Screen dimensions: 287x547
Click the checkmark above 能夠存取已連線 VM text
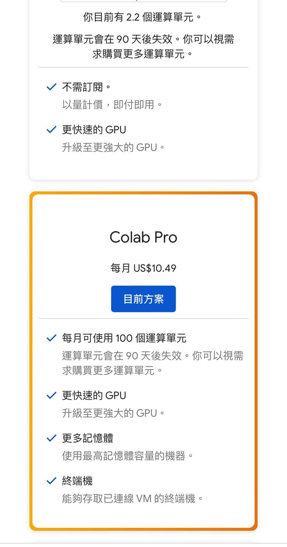tap(51, 481)
